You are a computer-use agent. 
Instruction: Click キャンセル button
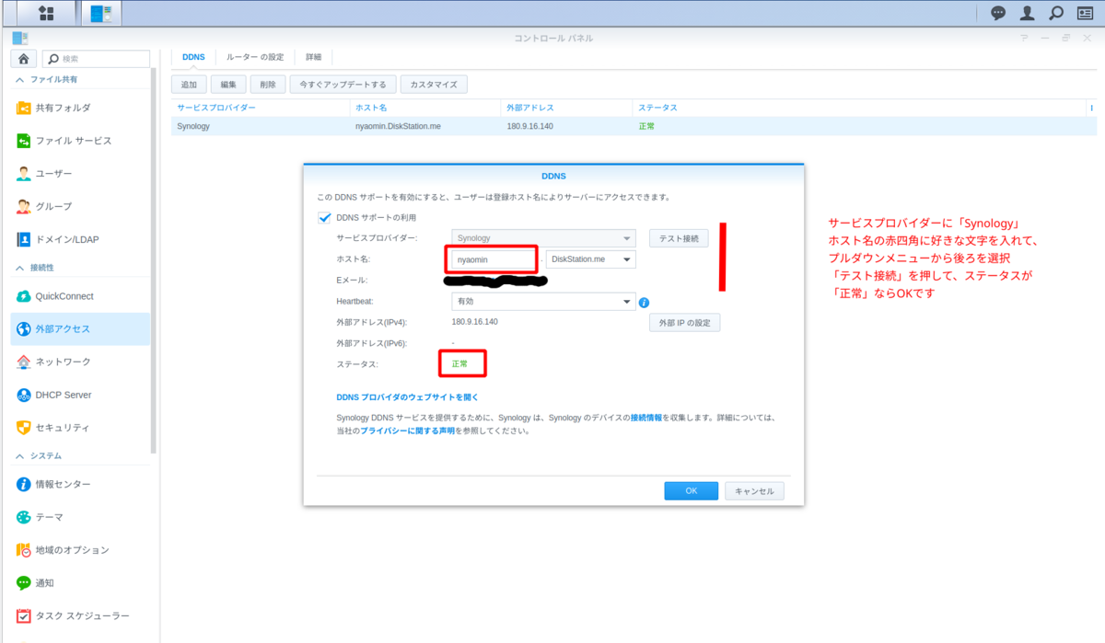[x=754, y=491]
